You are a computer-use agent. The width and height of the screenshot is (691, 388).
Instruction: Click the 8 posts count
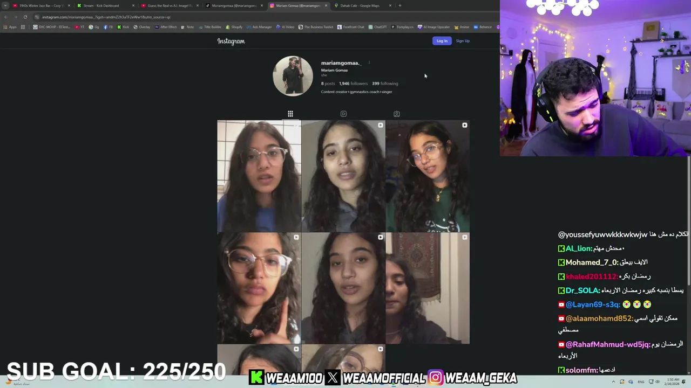click(x=328, y=84)
